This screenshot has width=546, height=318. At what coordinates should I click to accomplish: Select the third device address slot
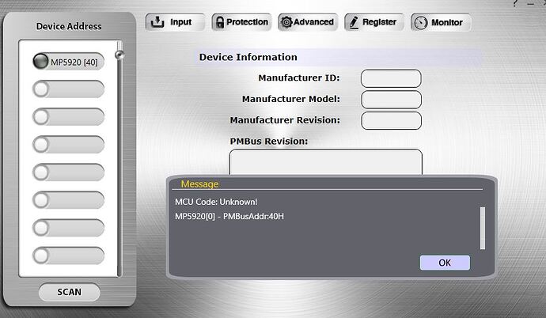(69, 117)
